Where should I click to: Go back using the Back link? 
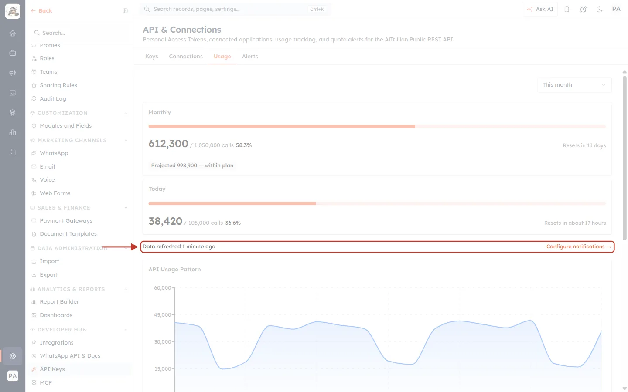click(41, 11)
